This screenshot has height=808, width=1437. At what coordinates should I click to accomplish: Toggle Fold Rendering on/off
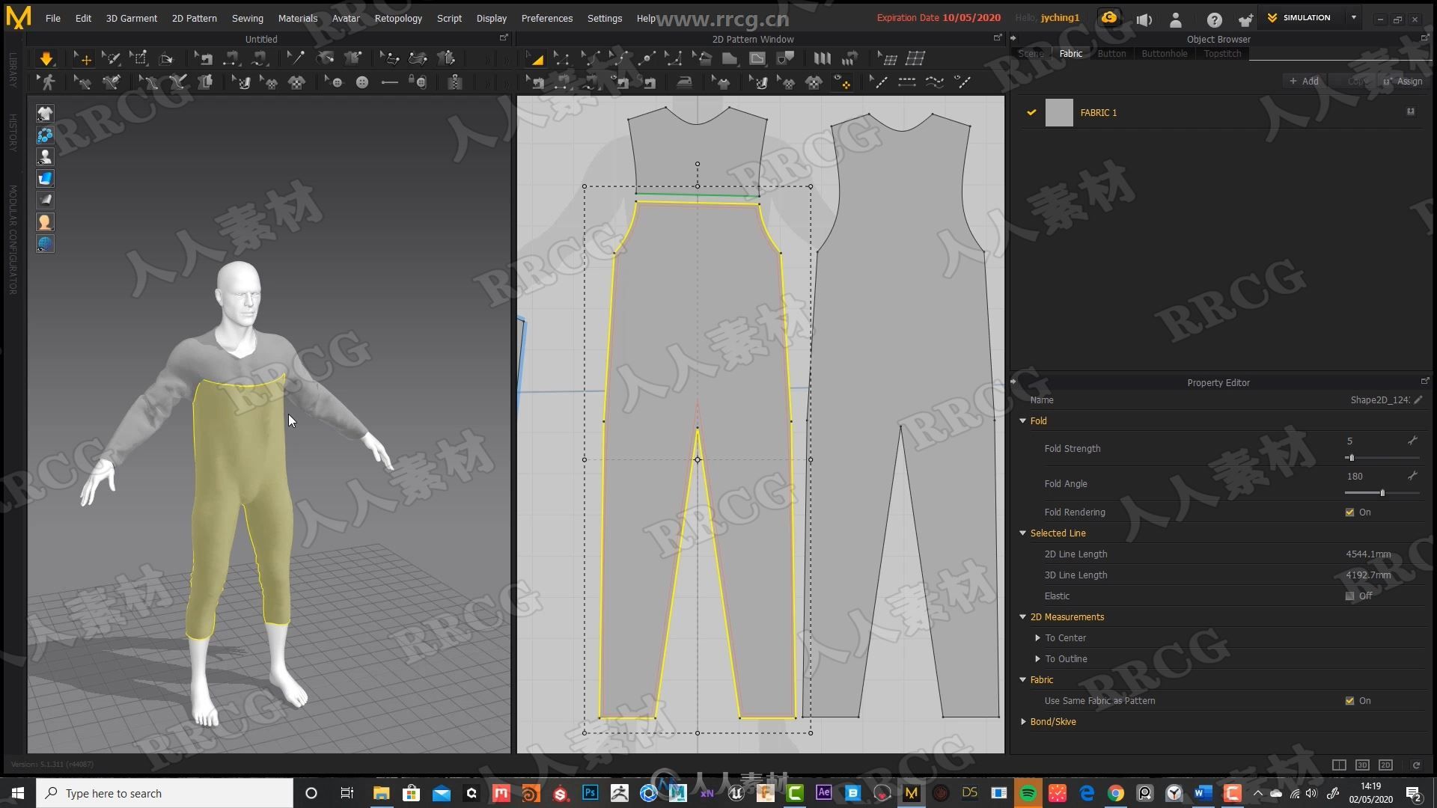coord(1349,512)
